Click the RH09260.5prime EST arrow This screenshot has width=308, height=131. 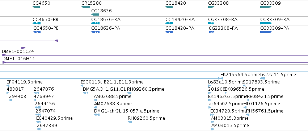coord(130,122)
